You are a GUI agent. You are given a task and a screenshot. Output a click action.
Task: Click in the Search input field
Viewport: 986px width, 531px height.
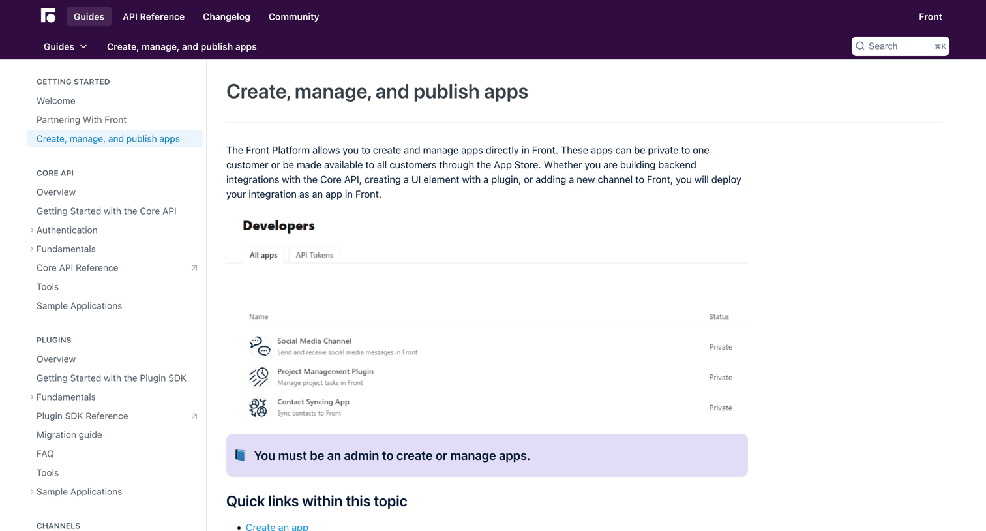pos(901,46)
